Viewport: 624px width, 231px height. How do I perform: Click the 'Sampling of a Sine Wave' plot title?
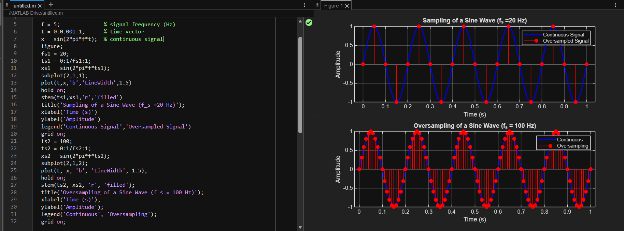point(474,20)
